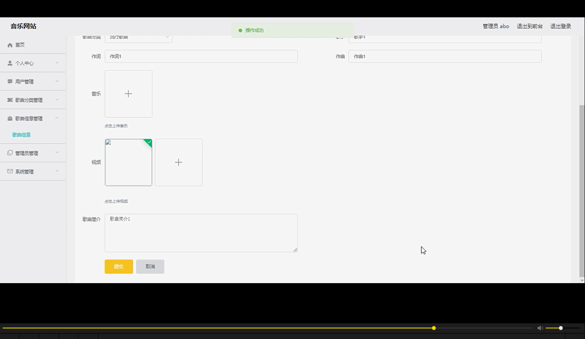This screenshot has width=585, height=339.
Task: Click the green checkmark badge on video thumbnail
Action: 149,142
